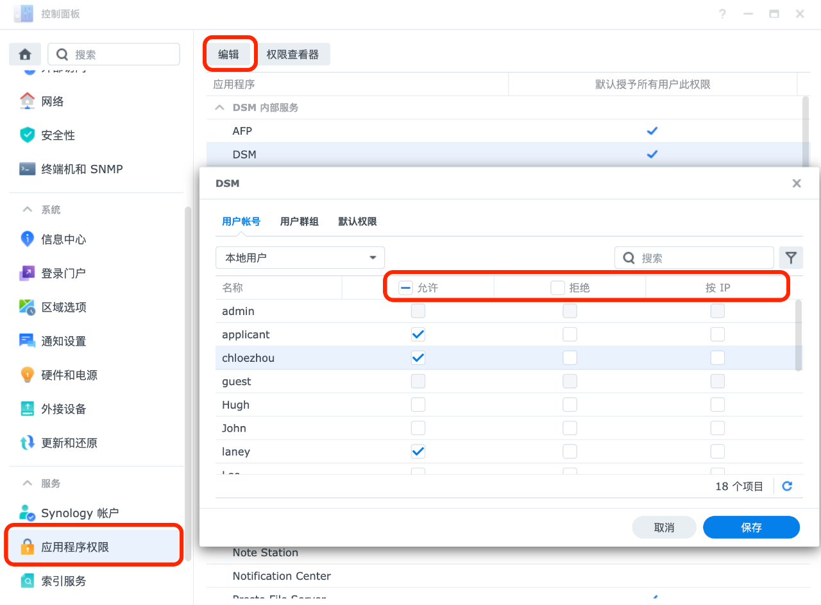Check 拒绝 for chloezhou
This screenshot has height=605, width=821.
click(x=570, y=357)
